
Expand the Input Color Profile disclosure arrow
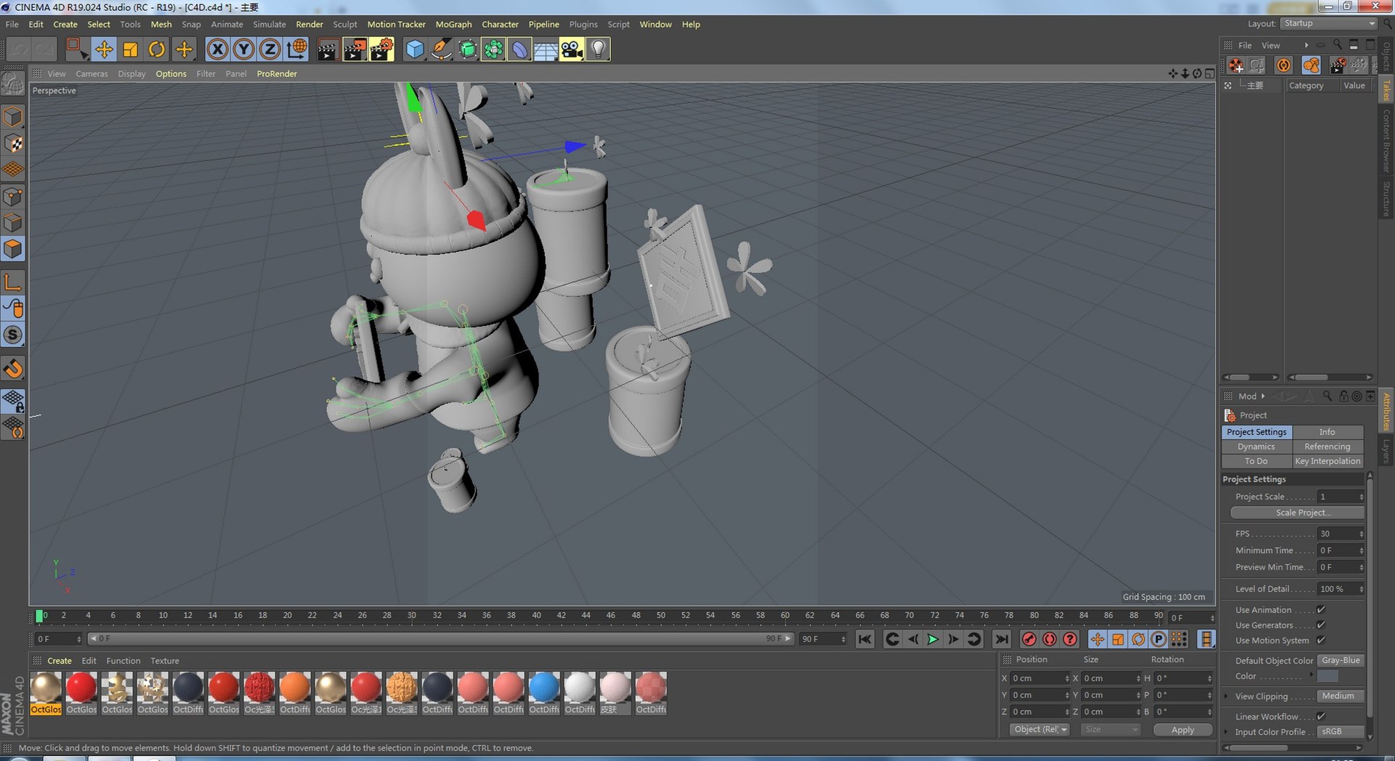point(1226,732)
